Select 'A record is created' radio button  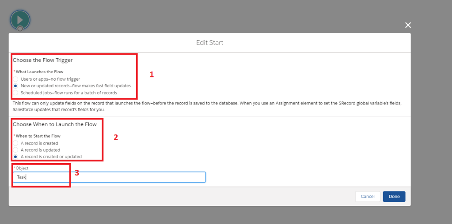[x=16, y=143]
